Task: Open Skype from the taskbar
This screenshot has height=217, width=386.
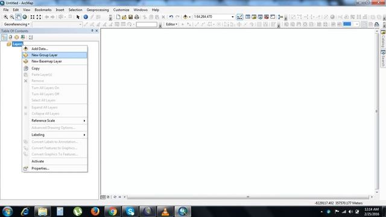Action: pos(130,212)
